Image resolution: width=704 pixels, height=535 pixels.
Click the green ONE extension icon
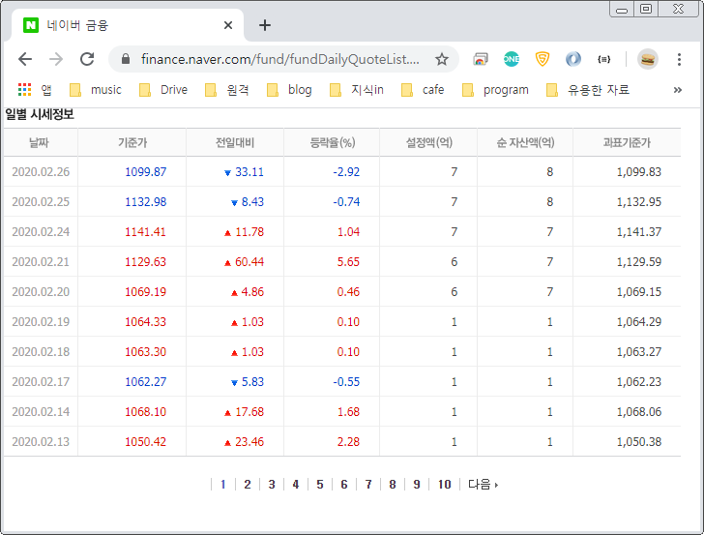[512, 59]
